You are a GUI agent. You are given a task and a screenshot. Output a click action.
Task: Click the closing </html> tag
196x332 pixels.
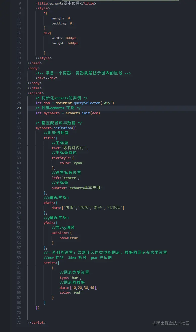point(34,88)
